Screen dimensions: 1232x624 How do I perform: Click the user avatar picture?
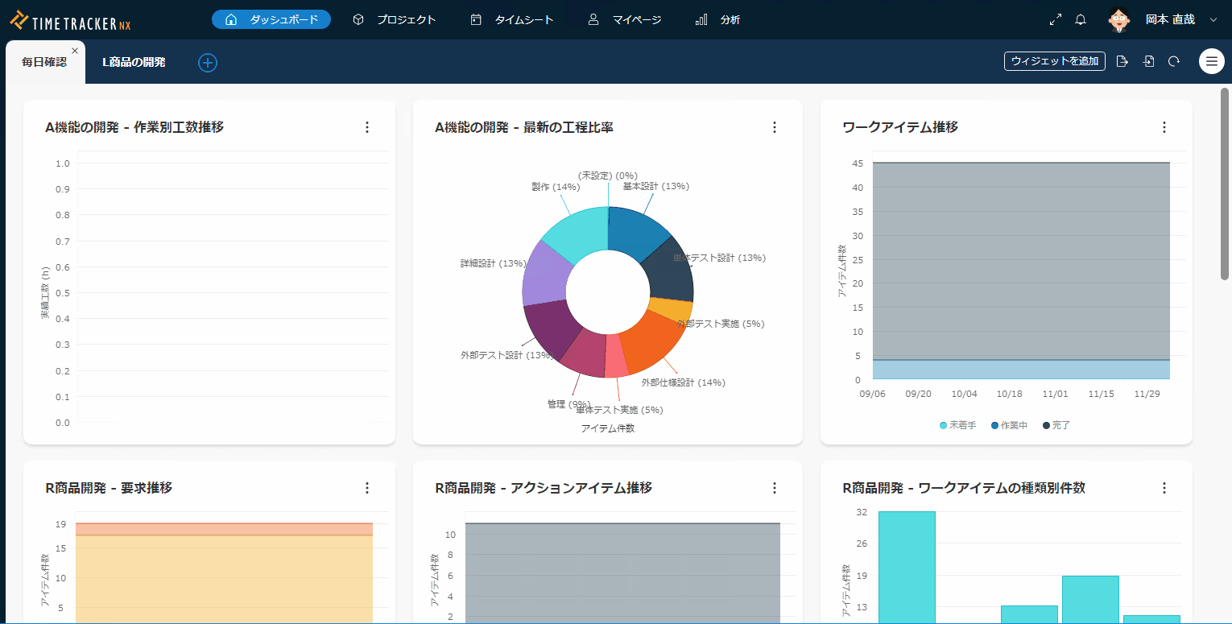[1118, 19]
